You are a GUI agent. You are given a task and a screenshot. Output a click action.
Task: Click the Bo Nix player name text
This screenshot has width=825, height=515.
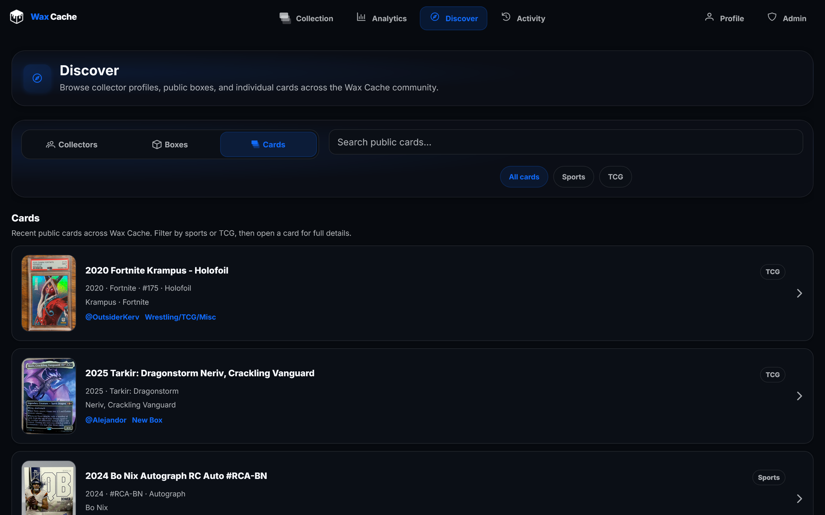pyautogui.click(x=97, y=508)
